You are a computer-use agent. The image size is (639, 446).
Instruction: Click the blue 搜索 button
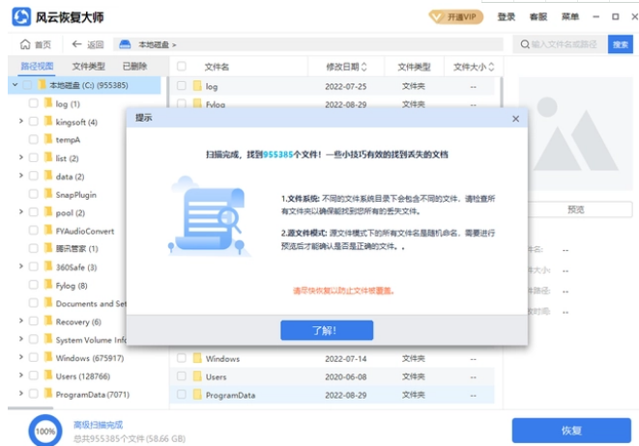click(x=621, y=44)
